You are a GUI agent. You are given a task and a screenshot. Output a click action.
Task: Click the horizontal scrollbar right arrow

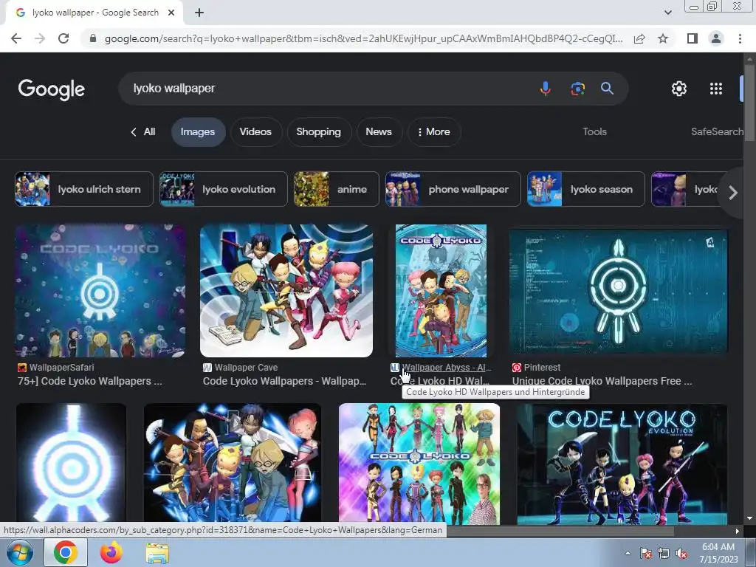coord(738,531)
